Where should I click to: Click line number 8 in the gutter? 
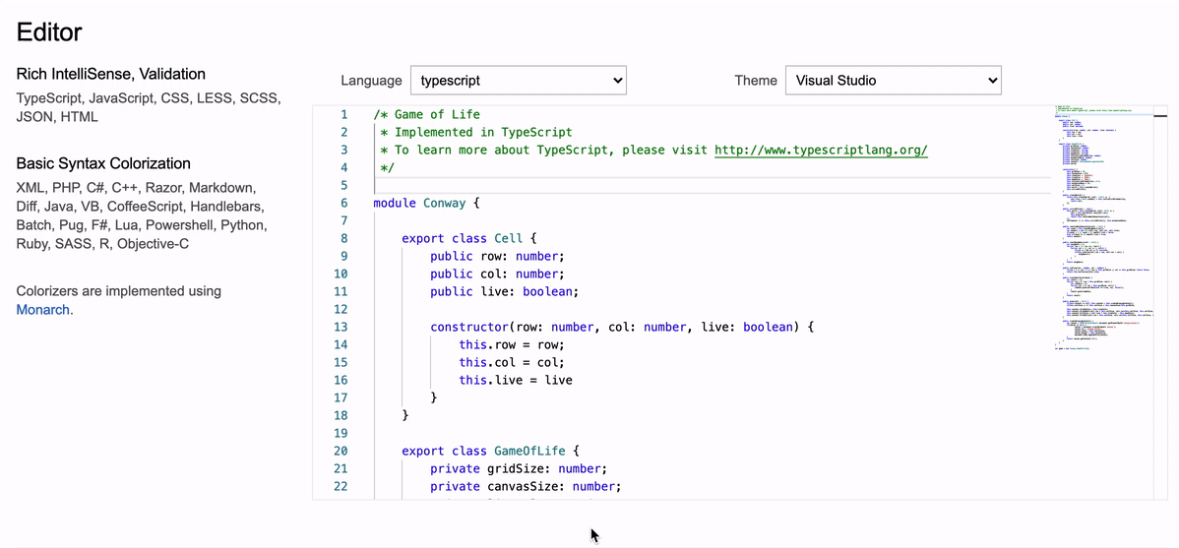pyautogui.click(x=343, y=238)
